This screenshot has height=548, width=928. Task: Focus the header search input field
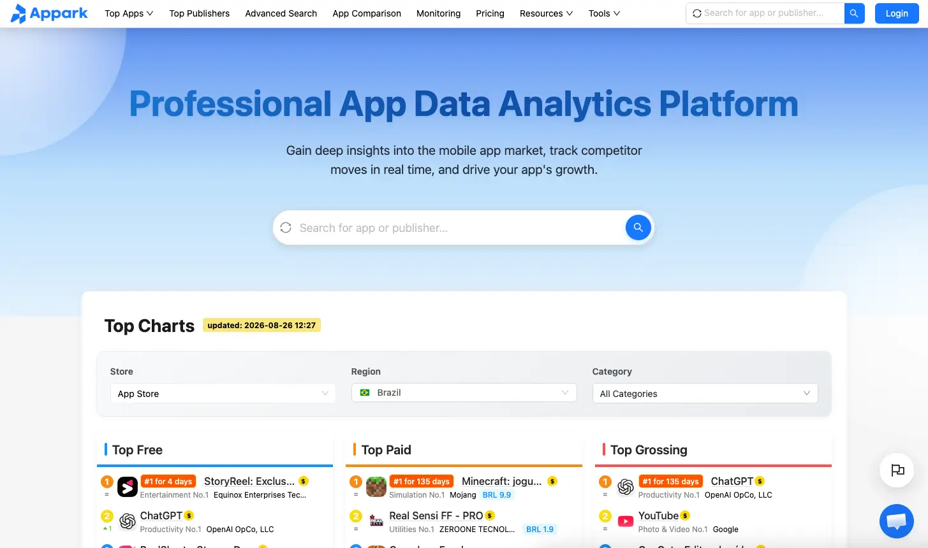point(772,13)
